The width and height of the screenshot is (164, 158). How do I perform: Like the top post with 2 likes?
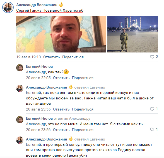[152, 57]
